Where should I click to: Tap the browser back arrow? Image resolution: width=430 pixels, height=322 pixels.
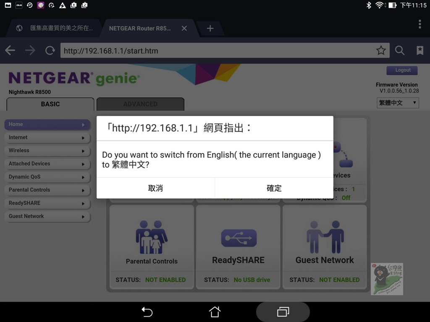click(10, 50)
